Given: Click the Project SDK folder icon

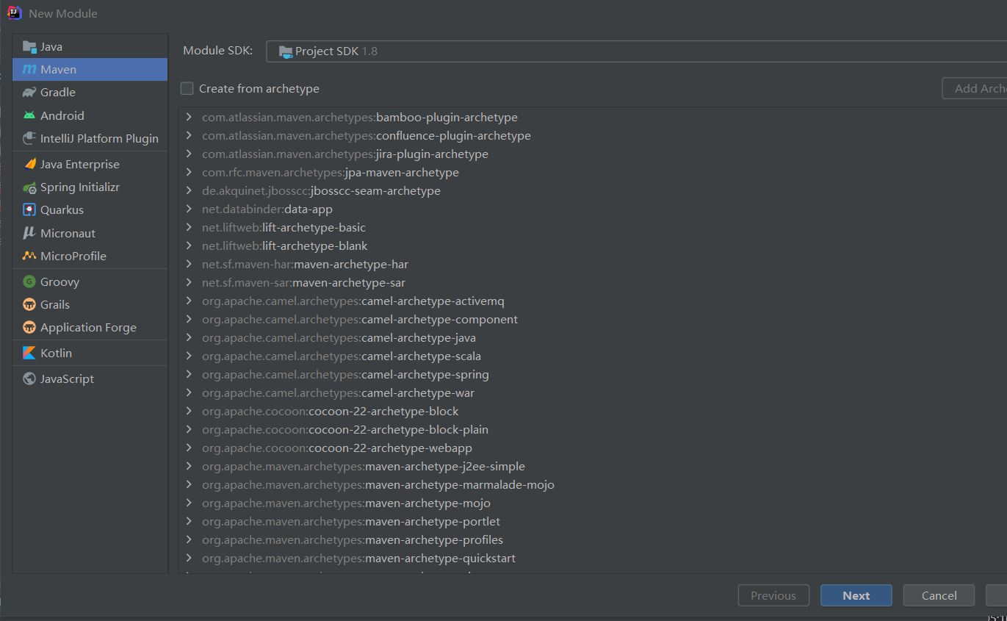Looking at the screenshot, I should [x=285, y=51].
